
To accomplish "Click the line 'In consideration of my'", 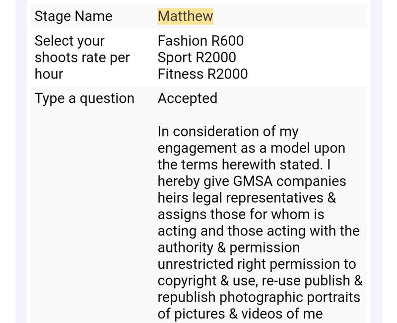I will pos(228,132).
